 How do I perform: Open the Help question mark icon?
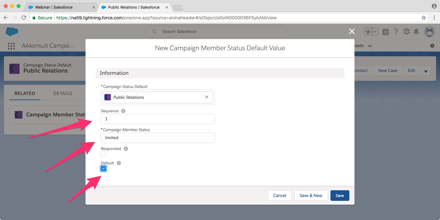tap(396, 32)
